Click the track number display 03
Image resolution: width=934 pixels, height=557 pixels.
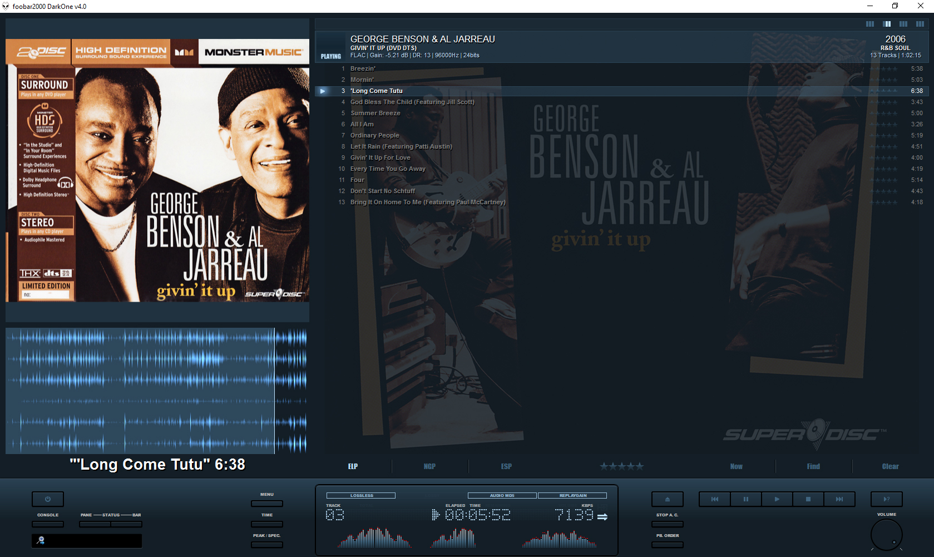pyautogui.click(x=335, y=515)
